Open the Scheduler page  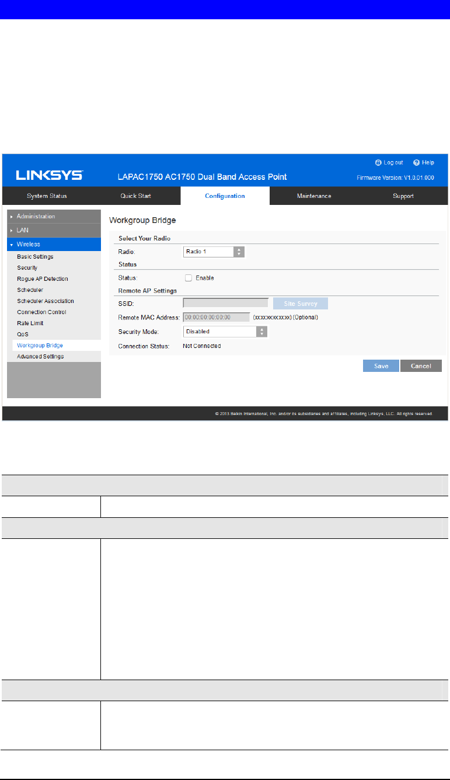tap(30, 290)
